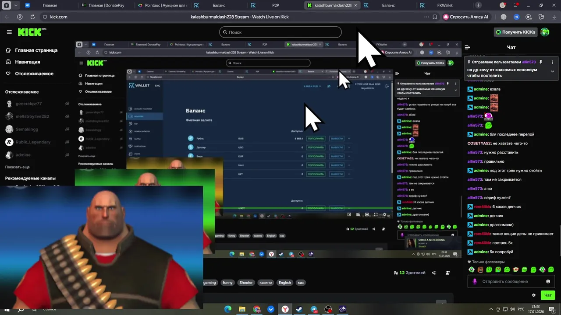561x315 pixels.
Task: Bookmark this page with the bookmark icon
Action: point(435,17)
